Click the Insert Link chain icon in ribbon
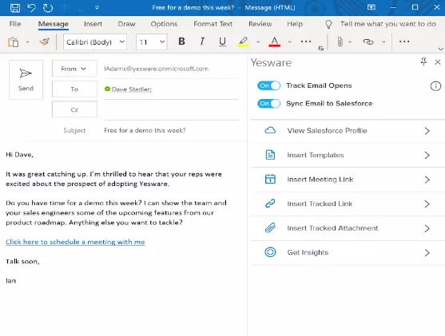Viewport: 445px width, 336px height. (x=368, y=42)
